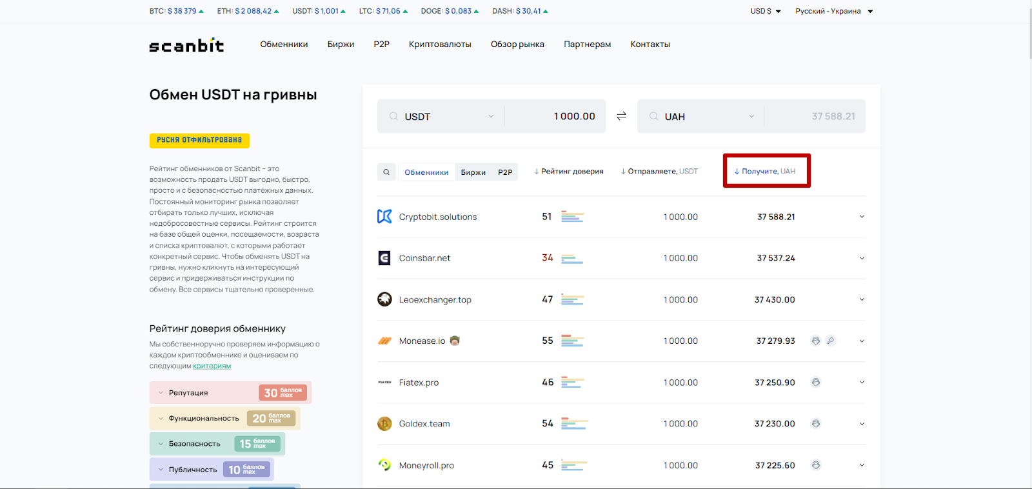Swap currencies with the exchange arrows icon

pyautogui.click(x=621, y=116)
